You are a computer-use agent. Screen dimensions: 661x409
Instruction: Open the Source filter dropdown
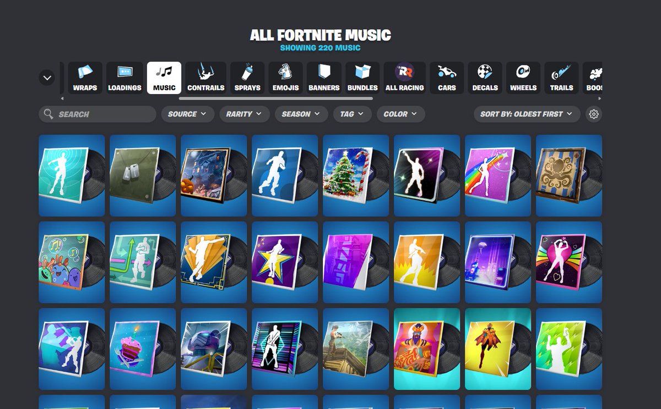tap(188, 114)
